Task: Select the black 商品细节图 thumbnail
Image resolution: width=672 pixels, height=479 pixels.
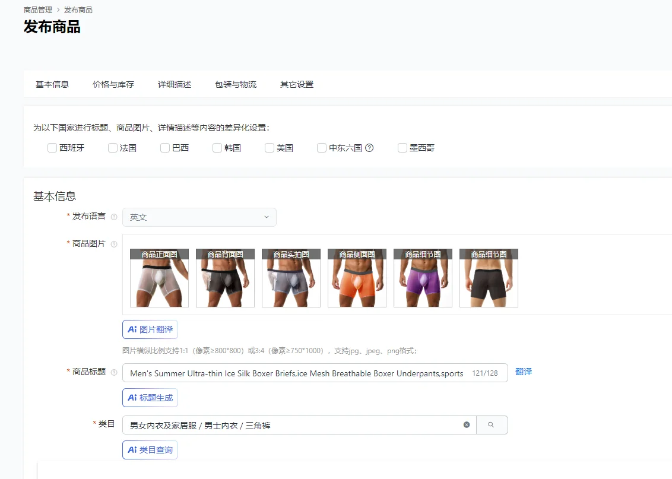Action: point(489,278)
